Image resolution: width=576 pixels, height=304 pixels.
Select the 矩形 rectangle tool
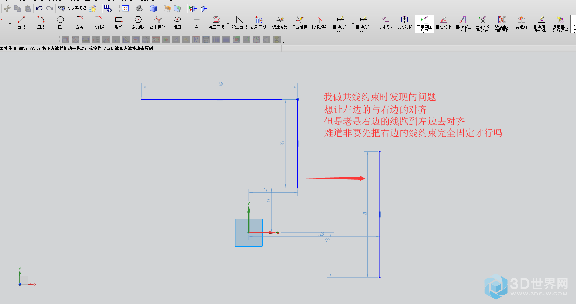point(119,23)
